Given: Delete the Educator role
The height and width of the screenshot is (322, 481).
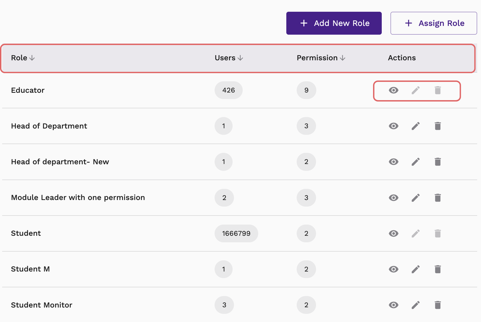Looking at the screenshot, I should point(438,90).
